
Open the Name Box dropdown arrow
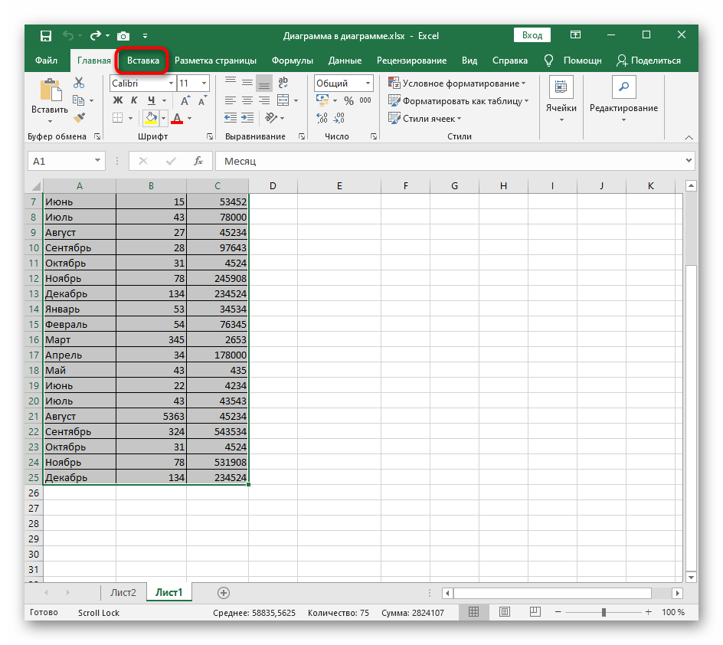pyautogui.click(x=97, y=161)
